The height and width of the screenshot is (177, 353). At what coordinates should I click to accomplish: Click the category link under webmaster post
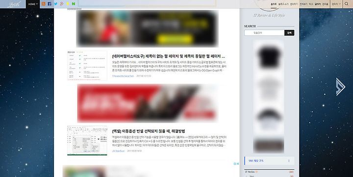click(123, 76)
